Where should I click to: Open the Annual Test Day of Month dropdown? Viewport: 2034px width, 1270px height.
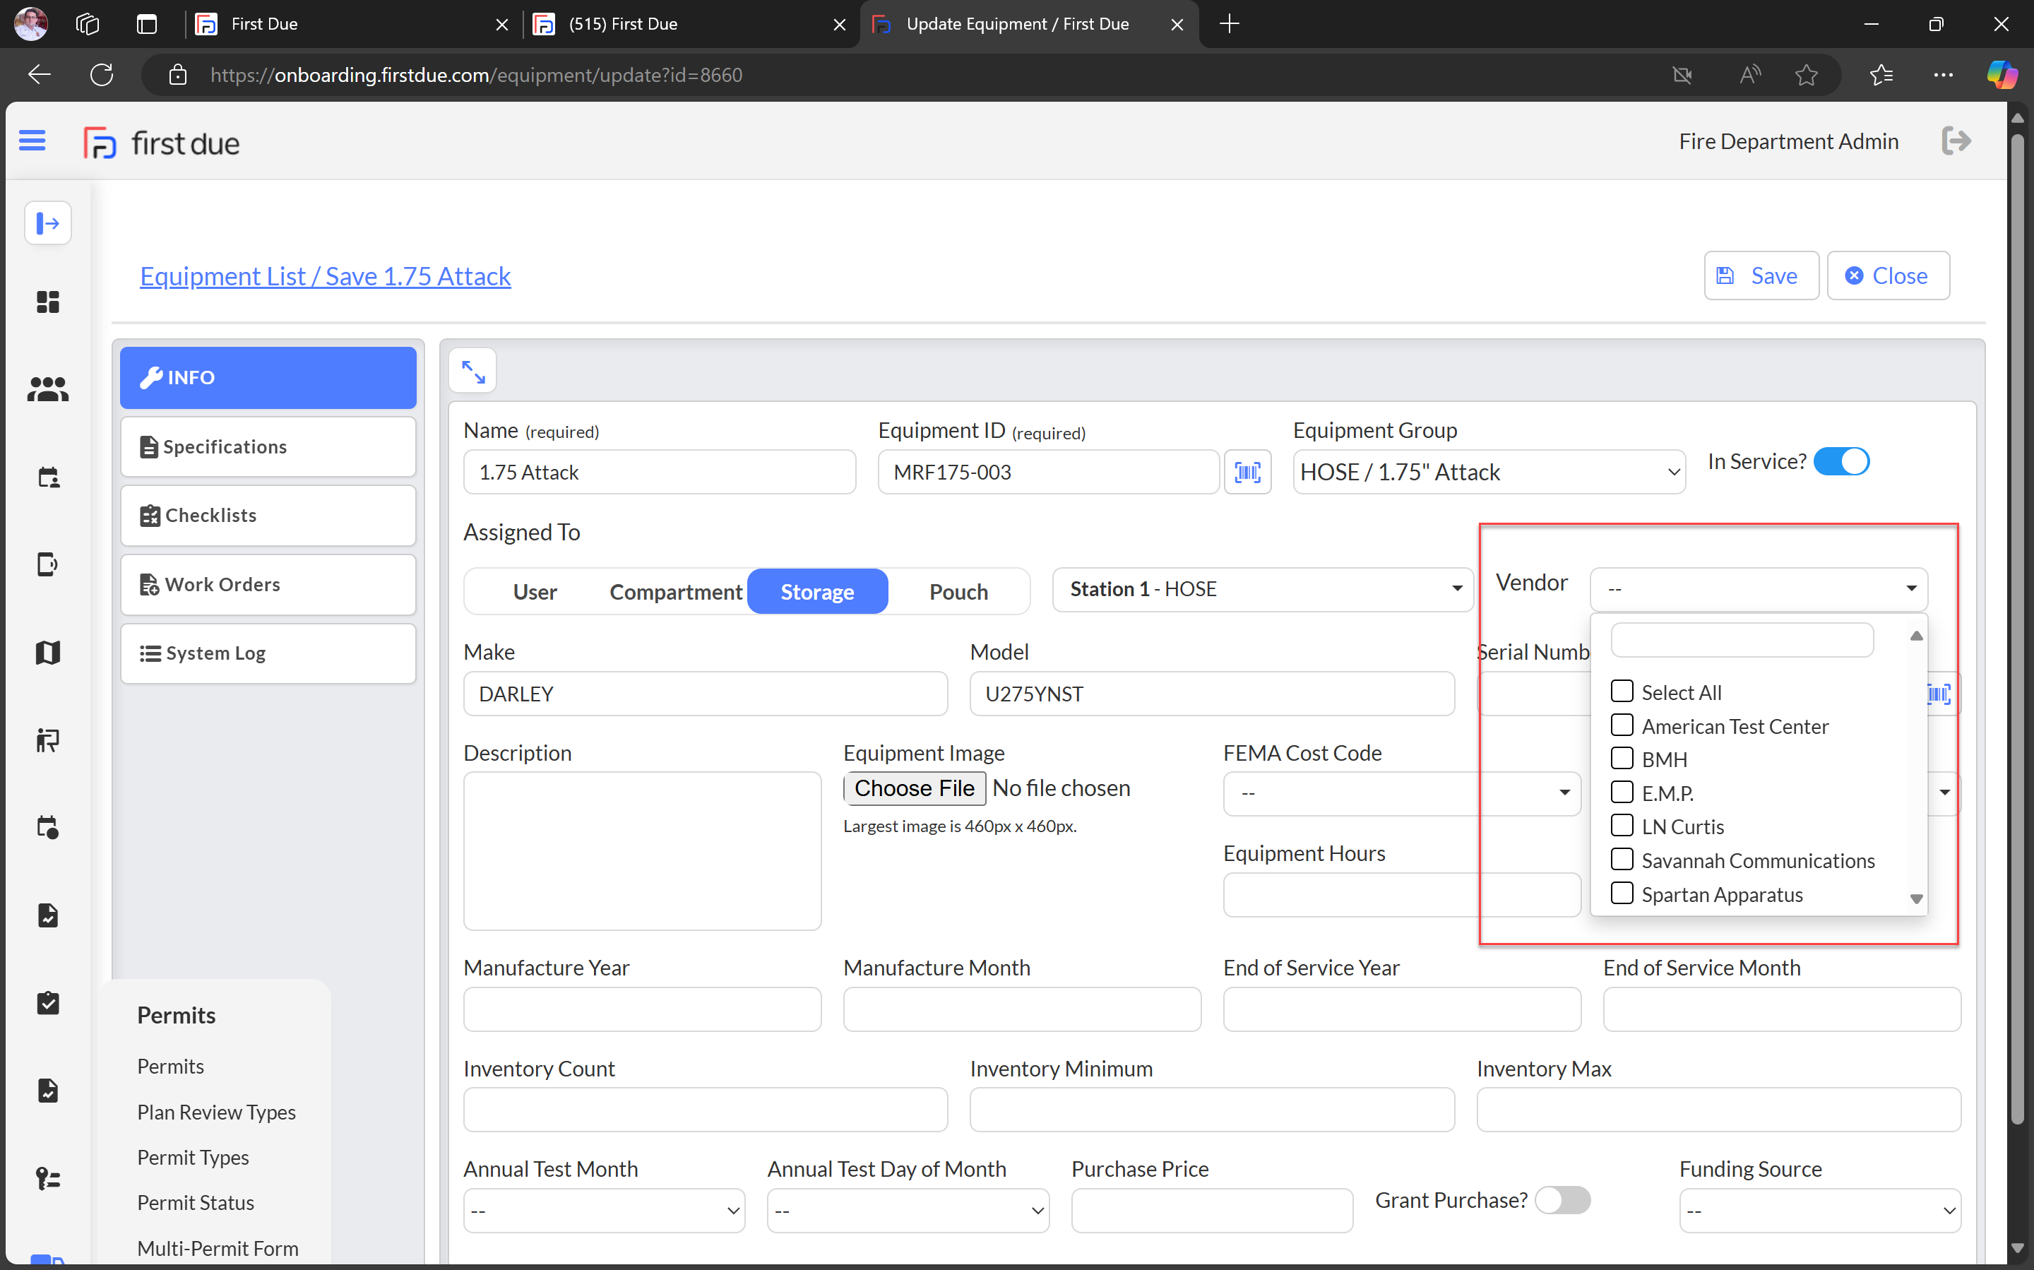click(x=908, y=1211)
